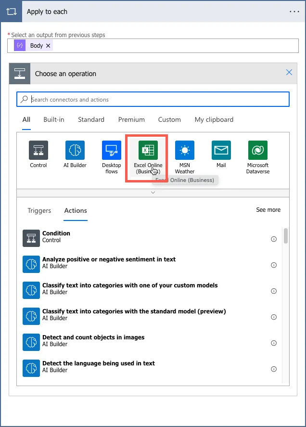
Task: Open the AI Builder connector
Action: tap(75, 150)
